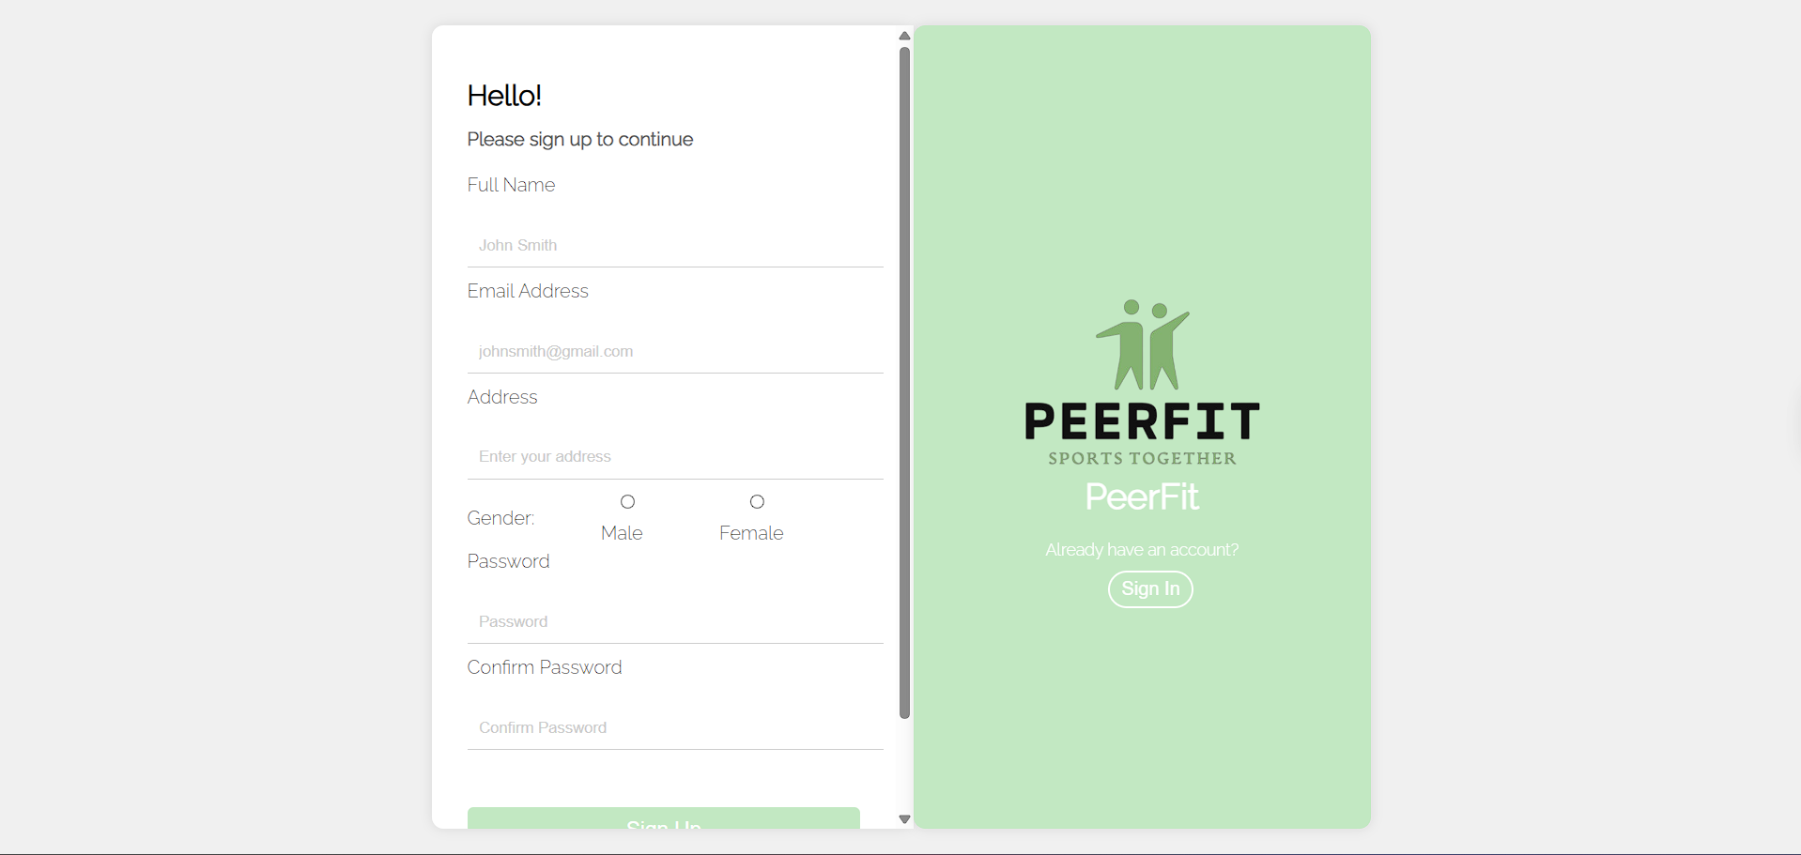This screenshot has height=855, width=1801.
Task: Click the black PEERFIT wordmark
Action: [x=1142, y=421]
